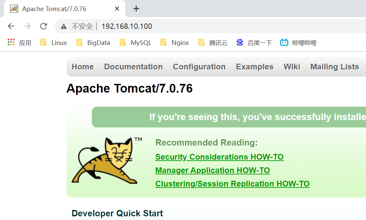Click the Recommended Reading heading

206,143
